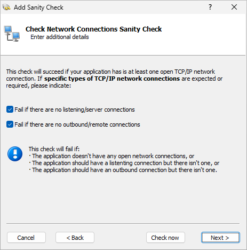This screenshot has height=250, width=247.
Task: Uncheck the no listening/server connections checkbox
Action: pyautogui.click(x=10, y=110)
